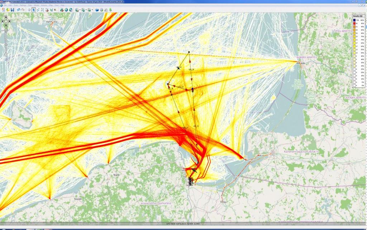Screen dimensions: 367x230
Task: Click the green icon ending the toolbar
Action: pyautogui.click(x=110, y=10)
